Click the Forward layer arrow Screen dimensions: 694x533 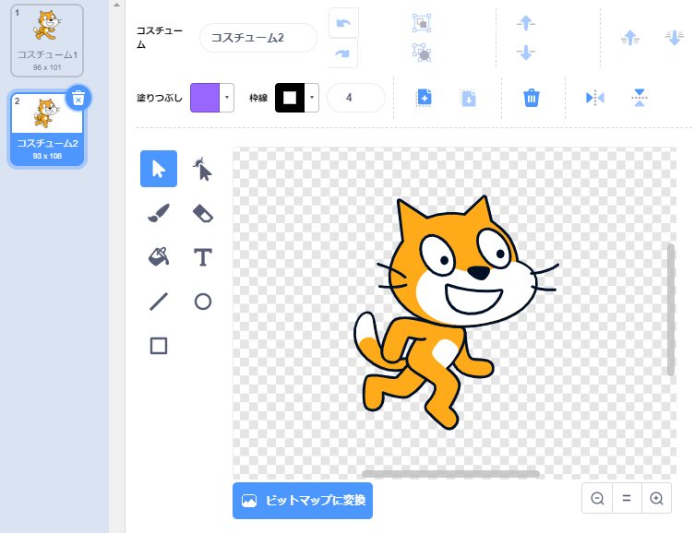click(526, 23)
